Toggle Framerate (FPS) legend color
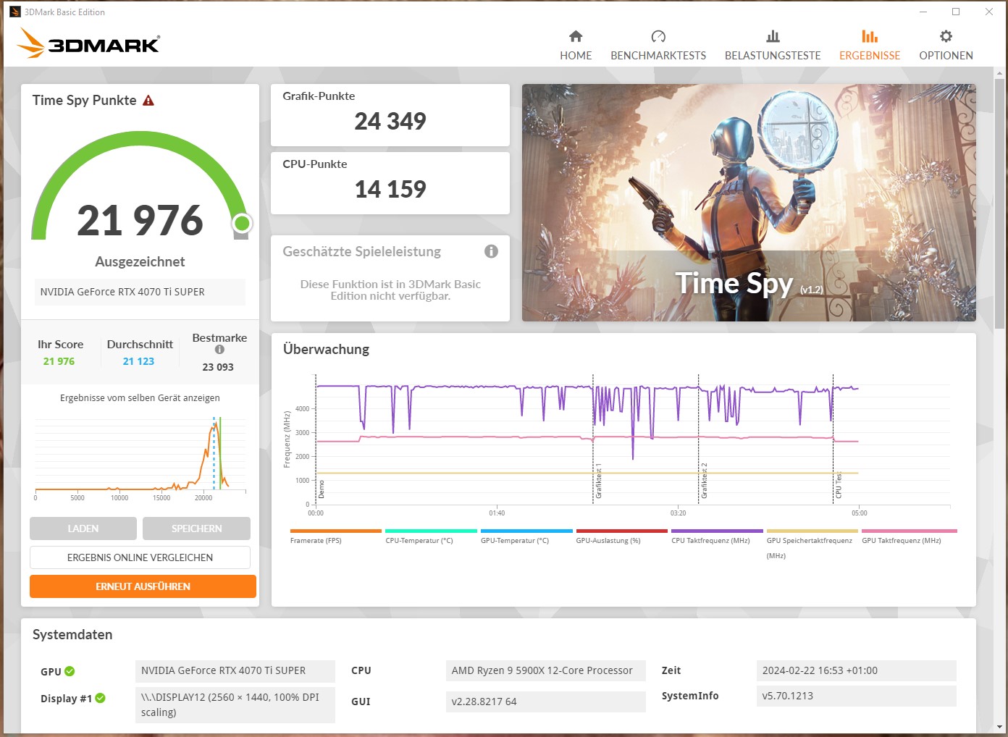The height and width of the screenshot is (737, 1008). click(335, 531)
